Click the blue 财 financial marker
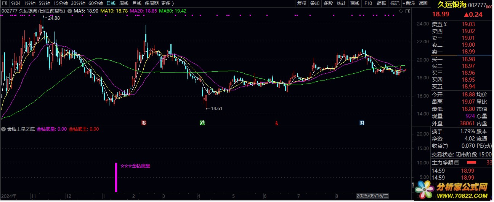Viewport: 494px width, 202px height. [x=361, y=123]
